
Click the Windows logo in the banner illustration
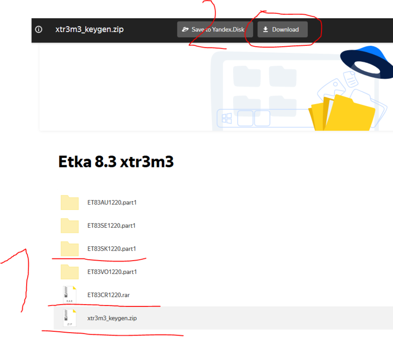pos(227,118)
